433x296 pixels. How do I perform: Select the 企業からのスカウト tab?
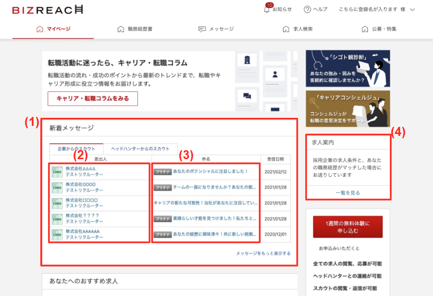(76, 149)
